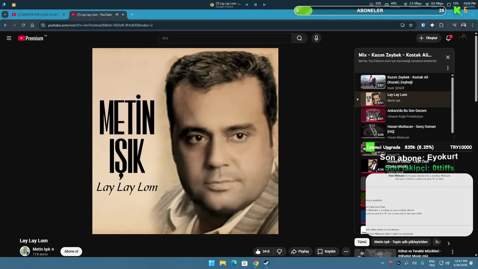Like the video with the thumbs-up button

click(263, 251)
